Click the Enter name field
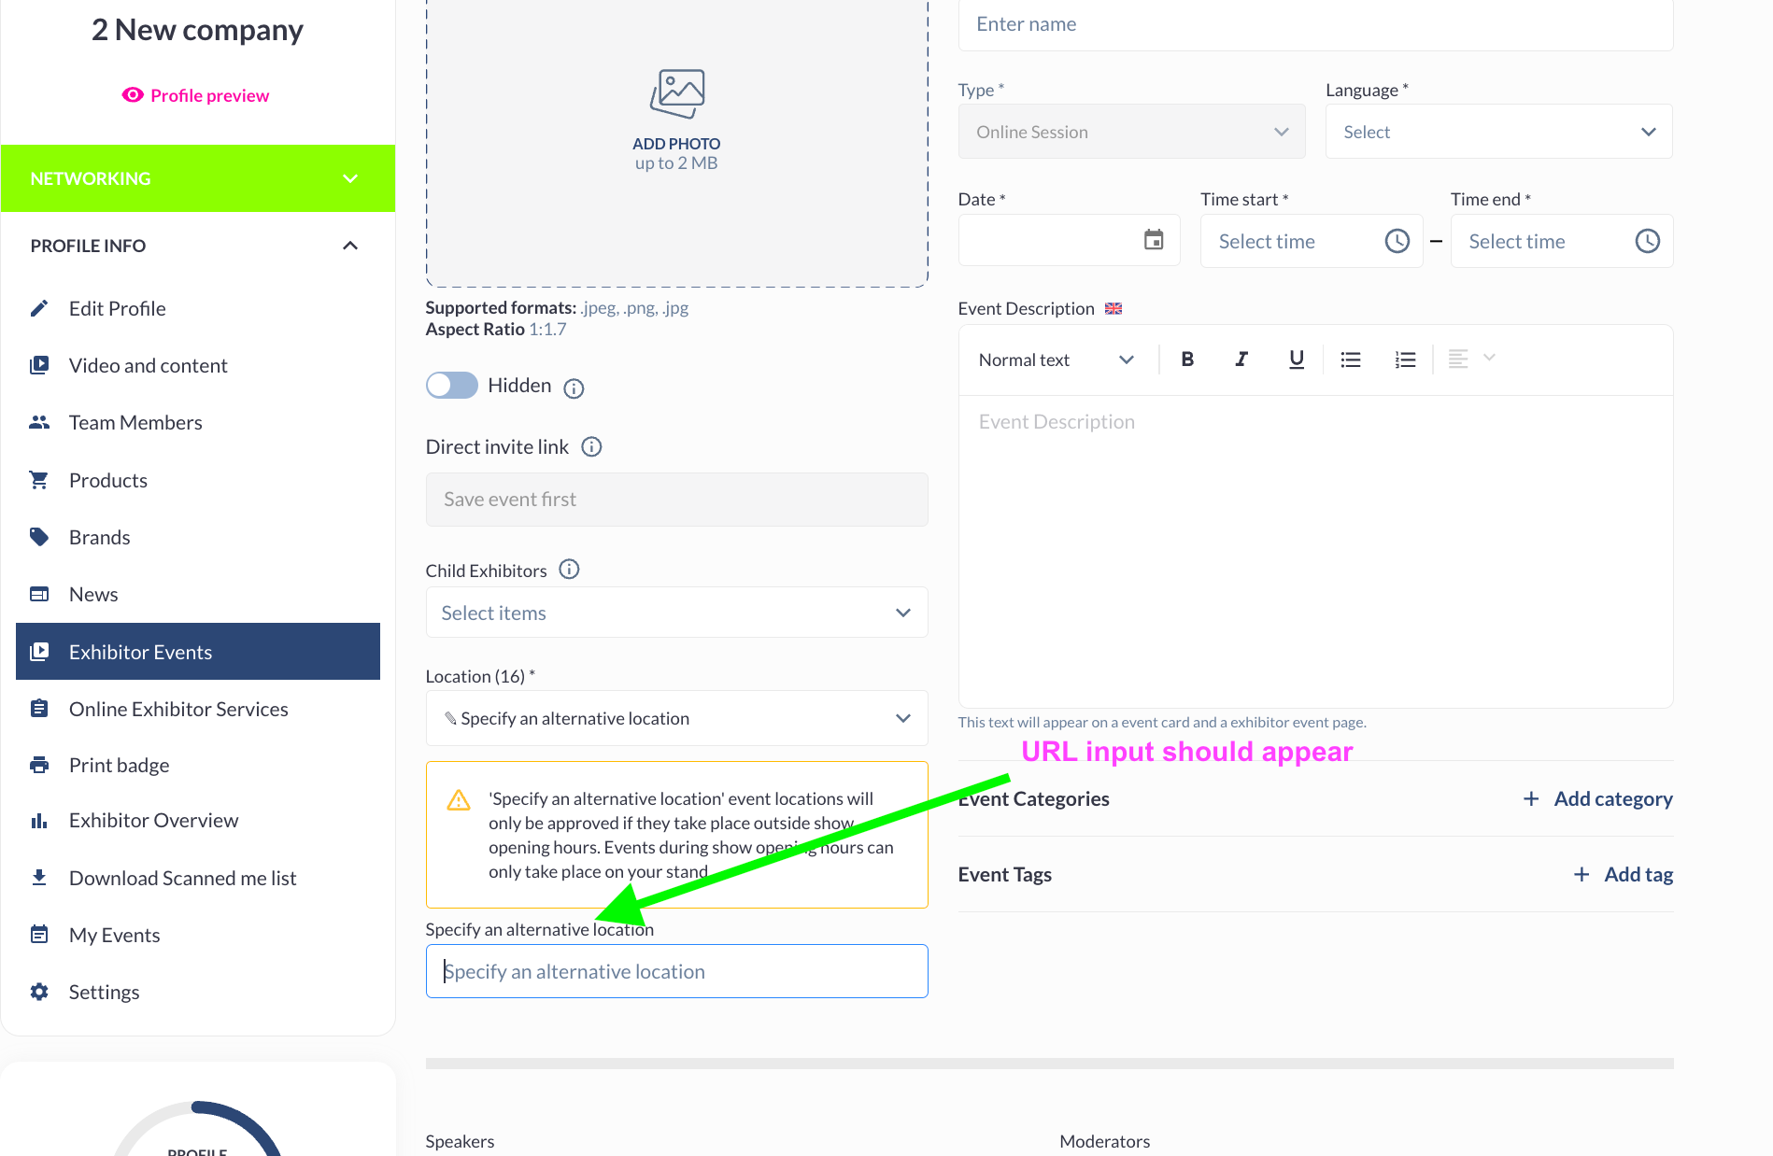 (1315, 24)
